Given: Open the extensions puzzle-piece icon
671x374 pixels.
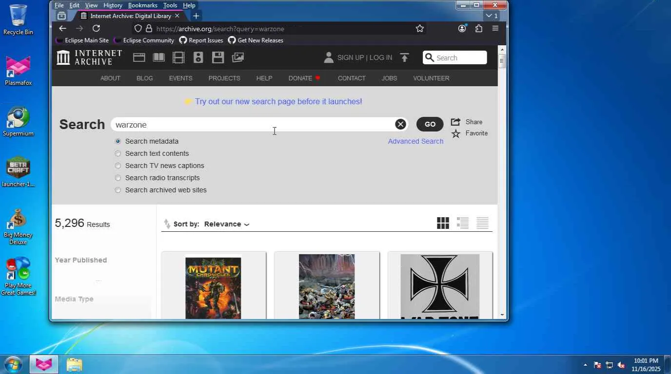Looking at the screenshot, I should tap(479, 29).
